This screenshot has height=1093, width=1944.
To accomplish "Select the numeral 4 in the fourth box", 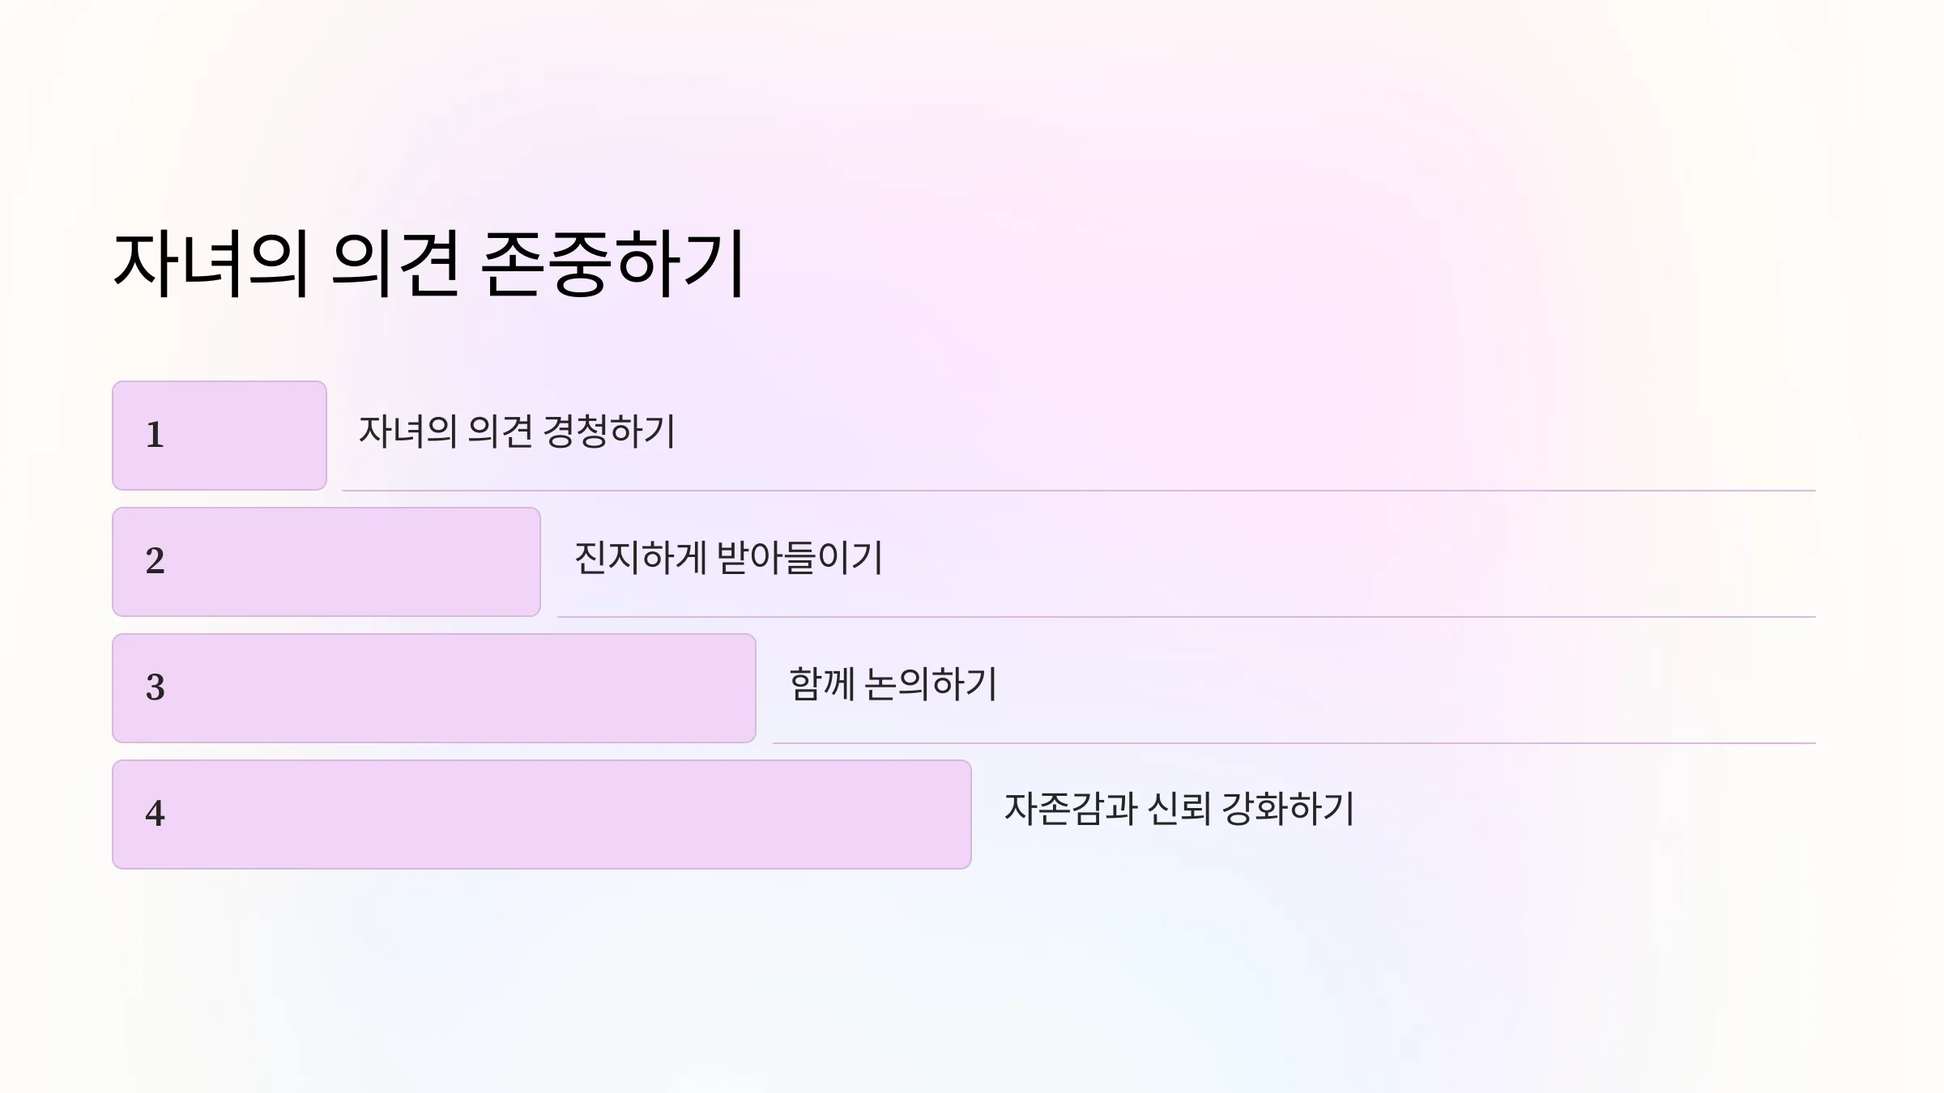I will tap(155, 814).
